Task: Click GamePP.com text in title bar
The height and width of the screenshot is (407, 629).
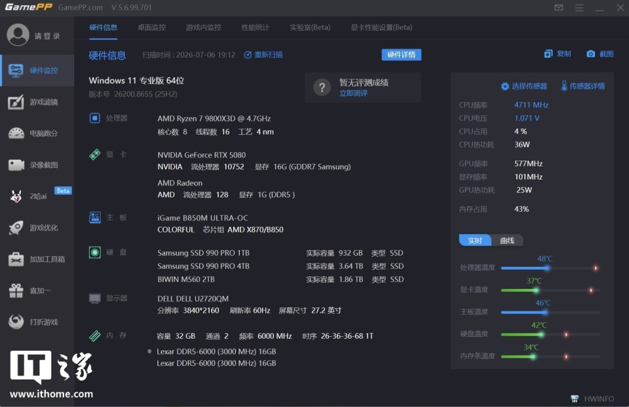Action: [x=80, y=8]
